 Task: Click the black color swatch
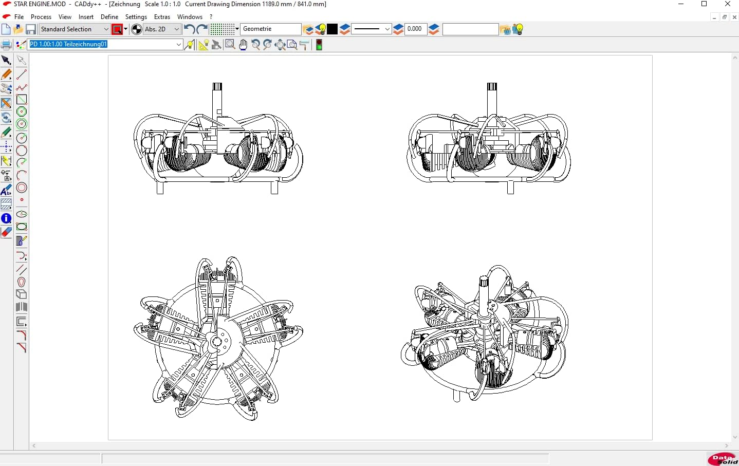[332, 29]
